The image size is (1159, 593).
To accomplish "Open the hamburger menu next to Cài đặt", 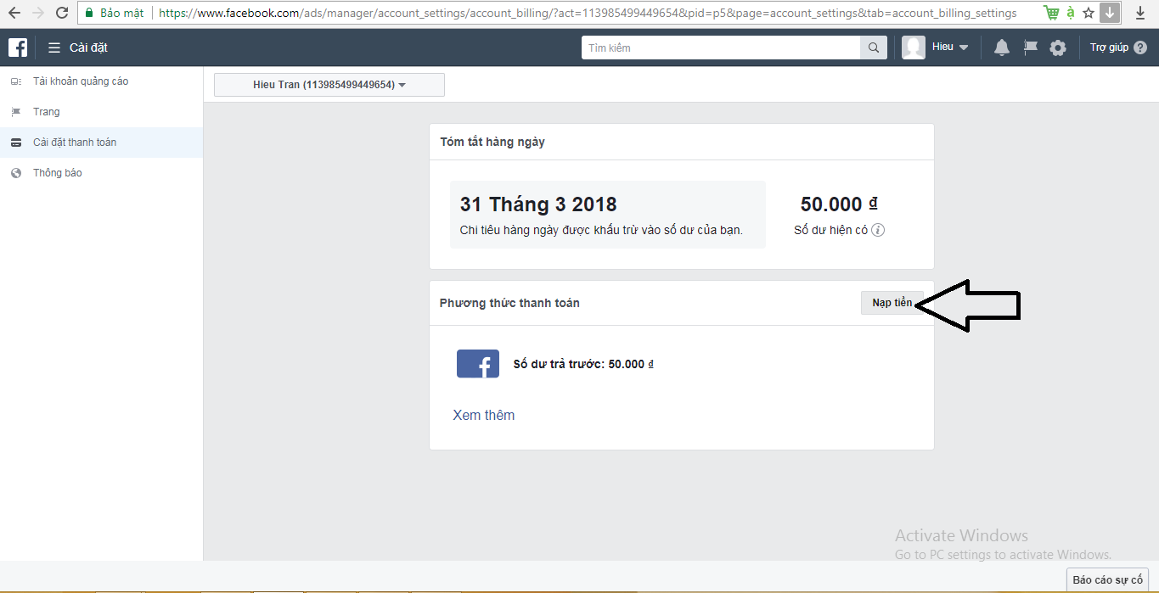I will tap(54, 48).
